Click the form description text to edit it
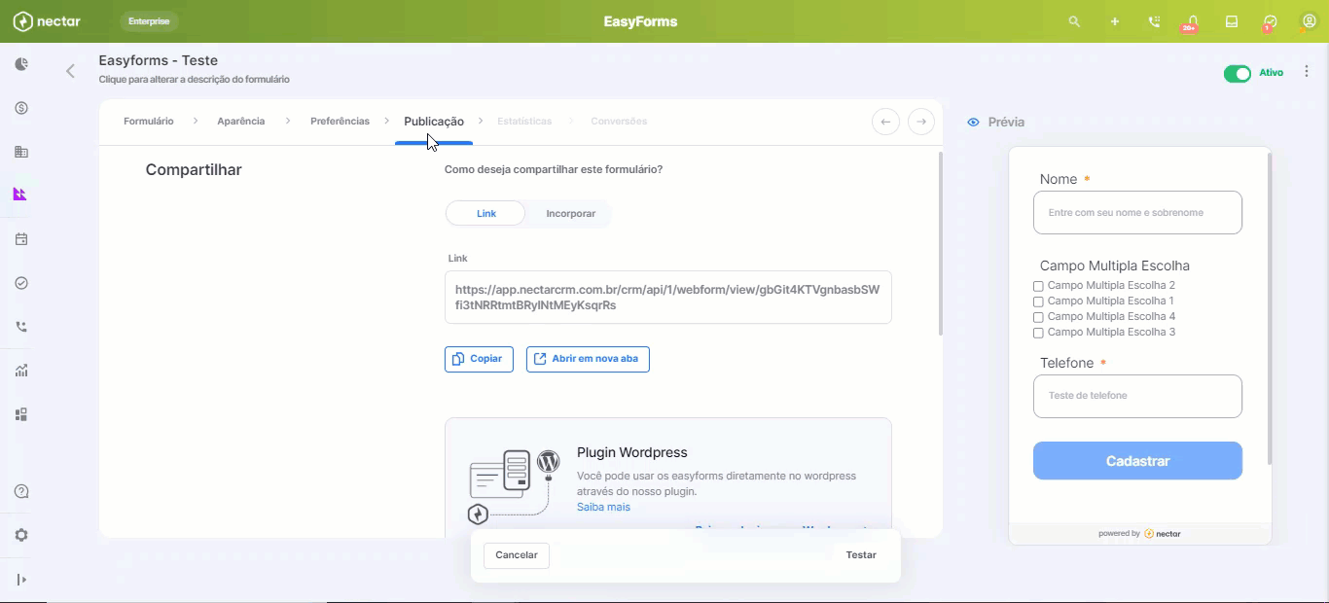The image size is (1329, 603). click(x=194, y=80)
